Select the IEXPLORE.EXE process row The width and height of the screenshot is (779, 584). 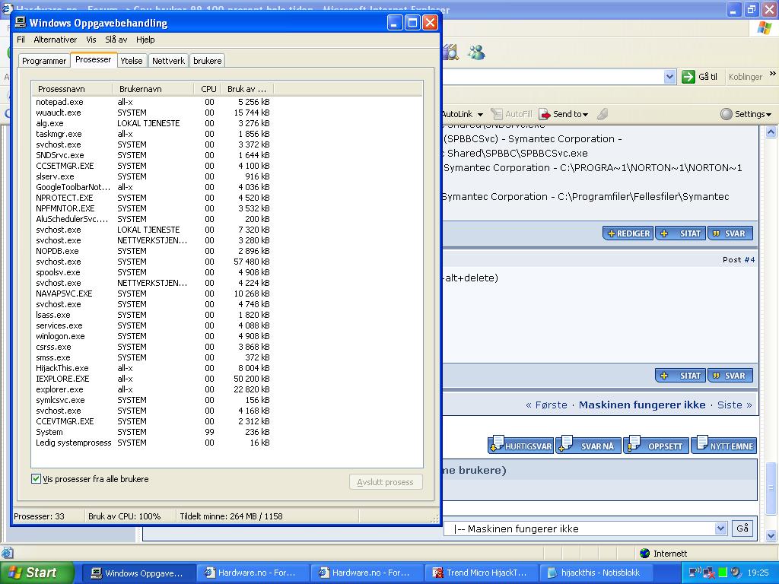[152, 379]
